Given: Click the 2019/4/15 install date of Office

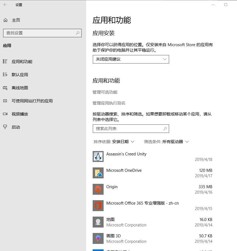Looking at the screenshot, I should (203, 209).
